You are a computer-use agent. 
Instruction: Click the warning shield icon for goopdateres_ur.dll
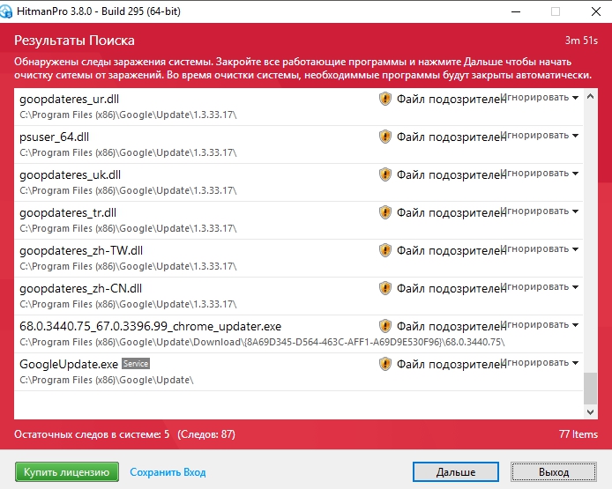tap(385, 99)
